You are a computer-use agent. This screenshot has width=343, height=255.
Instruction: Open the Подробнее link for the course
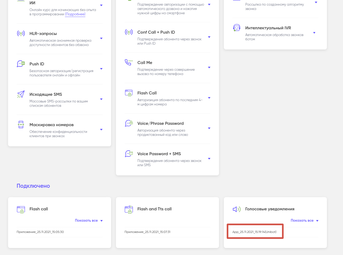pos(75,14)
